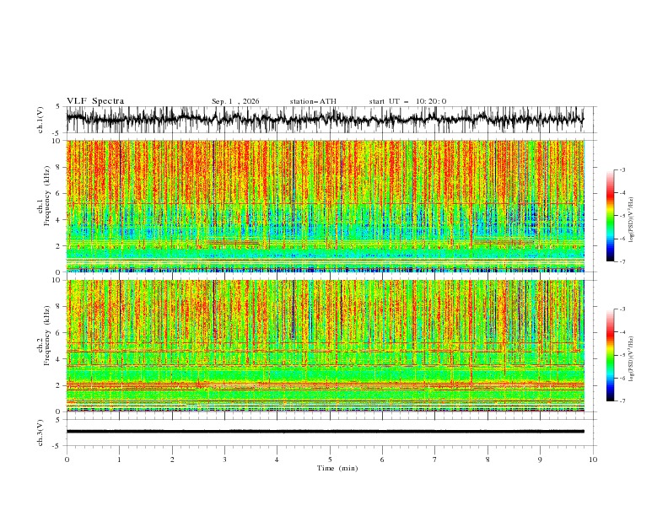Click the -3 value atop ch.1 color bar
The width and height of the screenshot is (668, 516).
click(622, 169)
